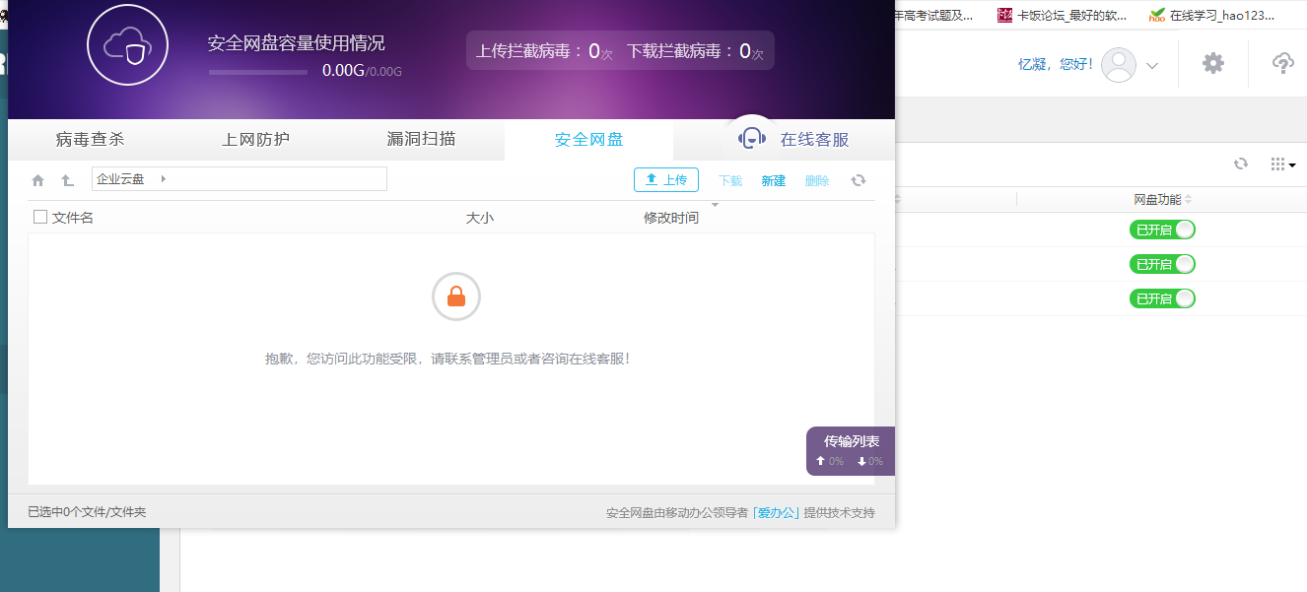The height and width of the screenshot is (592, 1307).
Task: Open the 爱办公 link in footer
Action: 777,513
